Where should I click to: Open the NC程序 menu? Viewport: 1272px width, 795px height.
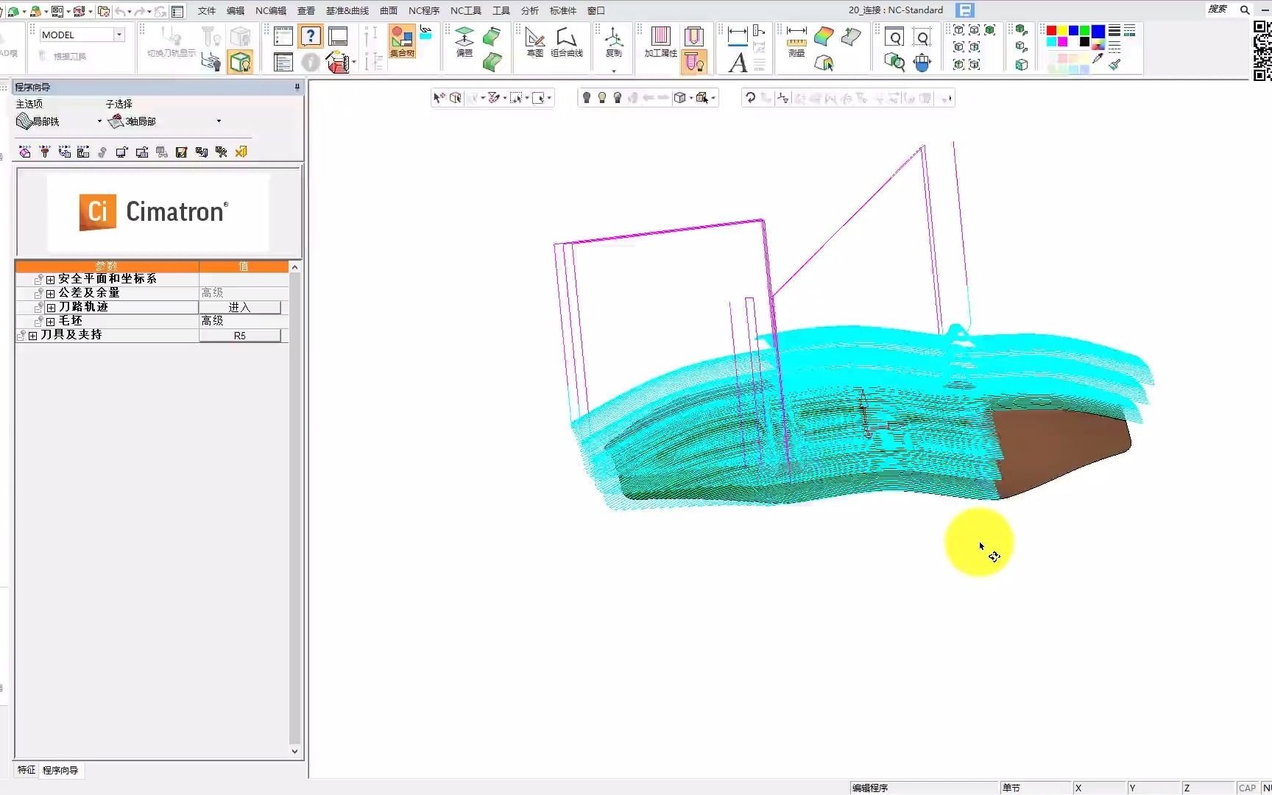pos(423,10)
